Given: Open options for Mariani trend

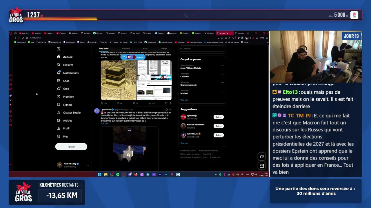Looking at the screenshot, I should point(222,91).
